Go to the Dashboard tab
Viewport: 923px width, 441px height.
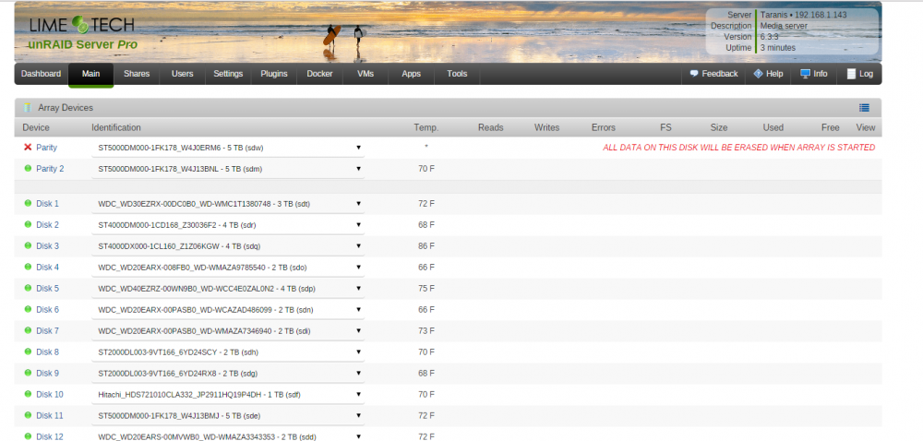coord(42,74)
